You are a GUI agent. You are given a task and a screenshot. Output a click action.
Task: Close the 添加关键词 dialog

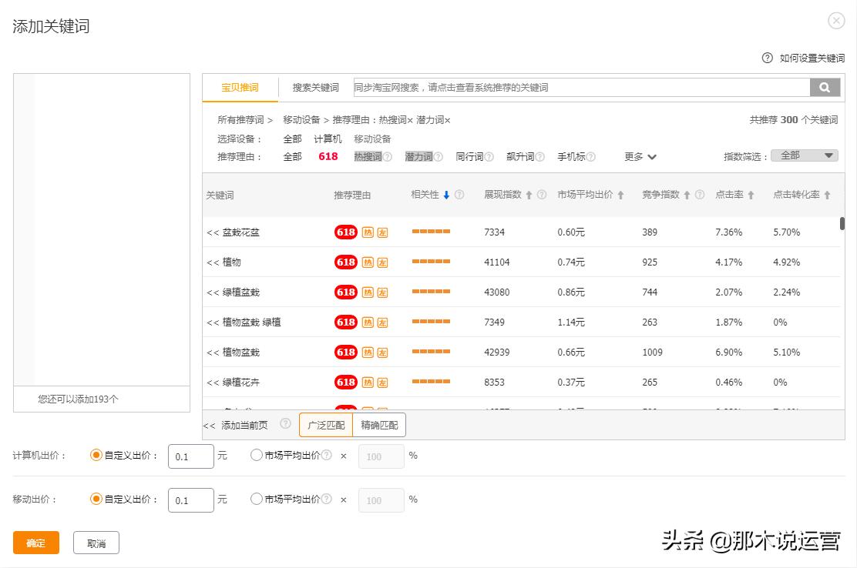pos(836,21)
